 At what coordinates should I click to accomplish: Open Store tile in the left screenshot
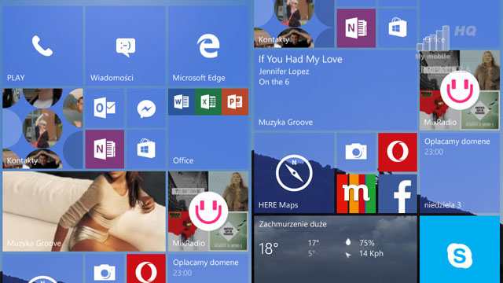coord(146,149)
